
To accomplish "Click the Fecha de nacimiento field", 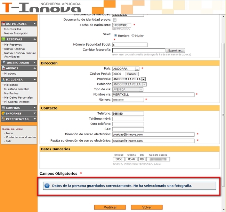I will (122, 25).
